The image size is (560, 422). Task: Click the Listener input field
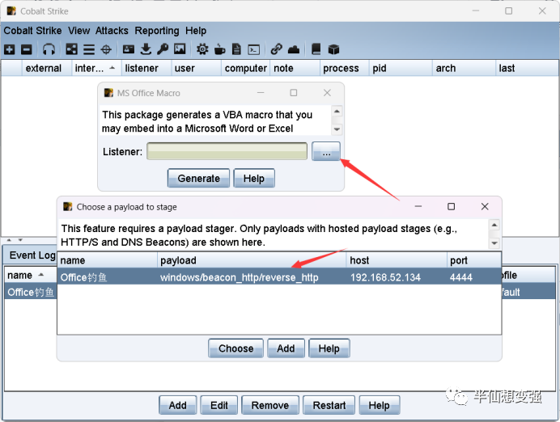click(x=227, y=152)
